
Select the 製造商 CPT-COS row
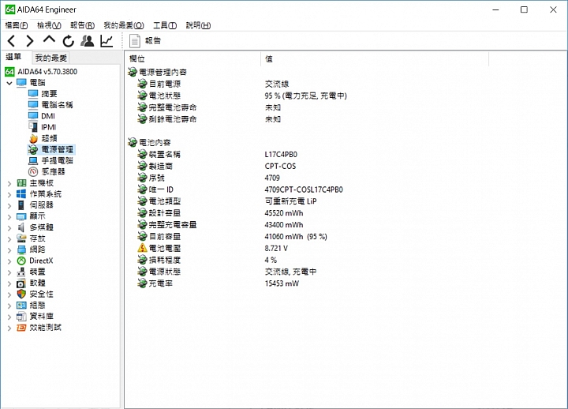tap(217, 166)
